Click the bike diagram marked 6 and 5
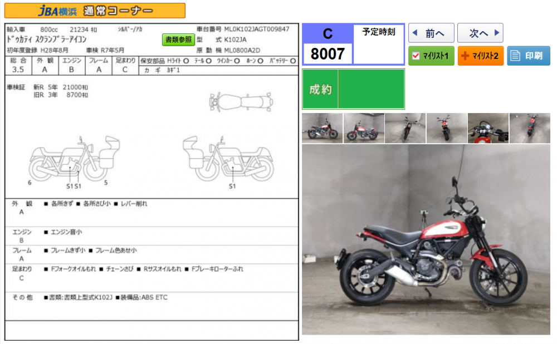 point(74,159)
